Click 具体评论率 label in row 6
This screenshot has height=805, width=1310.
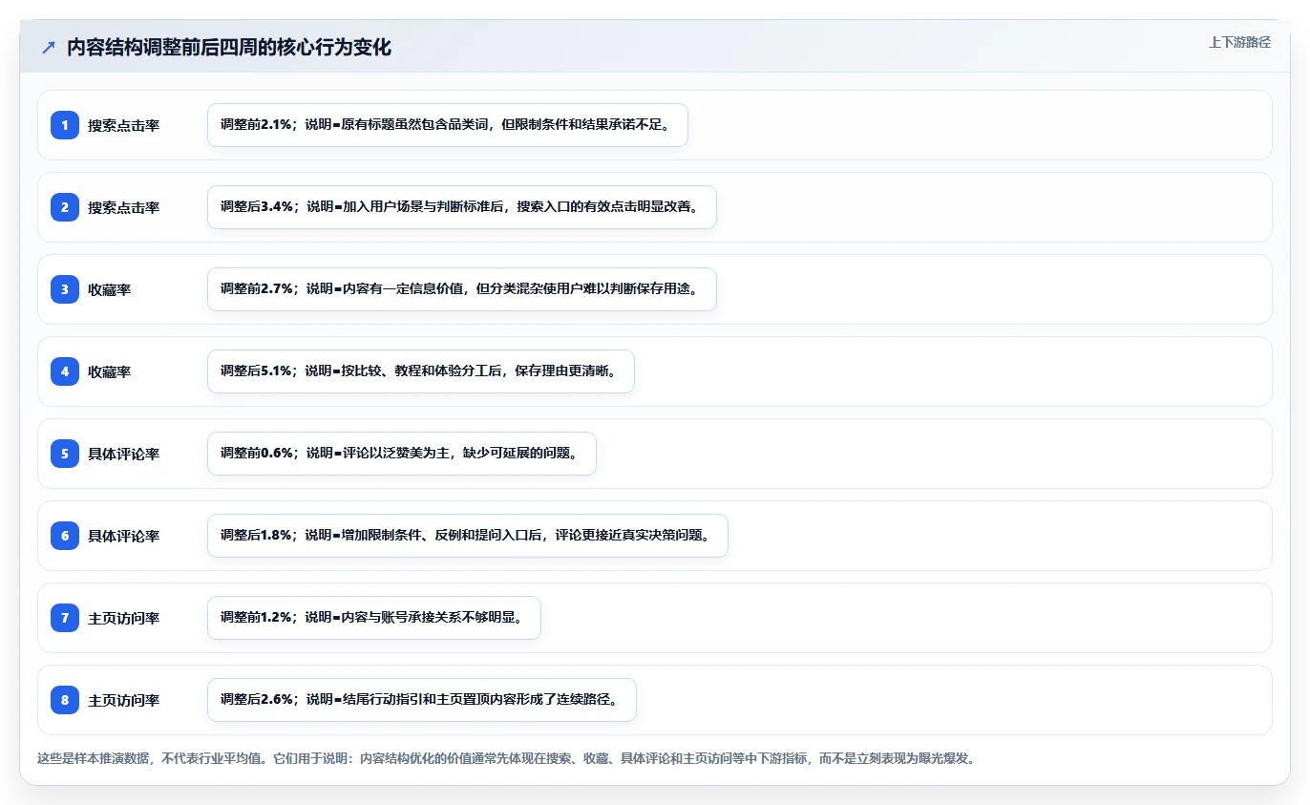(124, 536)
